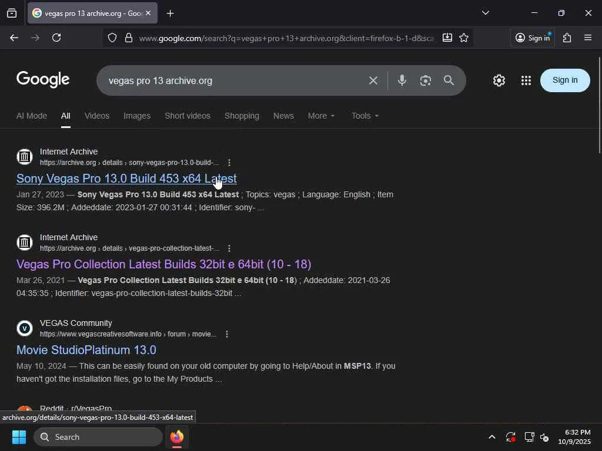Close the vegas pro 13 archive.org tab

[148, 13]
